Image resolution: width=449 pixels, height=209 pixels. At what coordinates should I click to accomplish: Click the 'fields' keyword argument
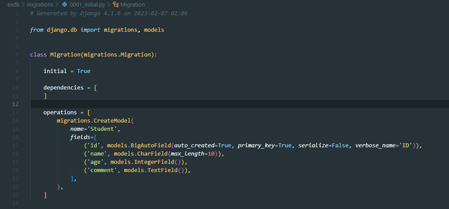pyautogui.click(x=80, y=137)
